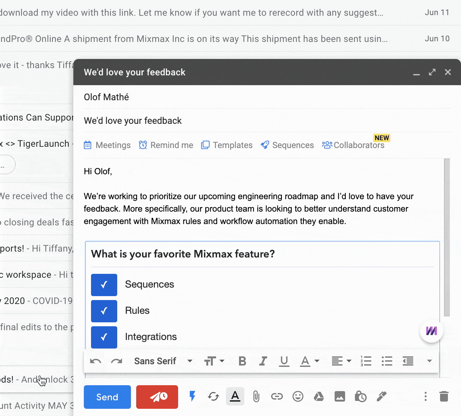Insert a hyperlink

[x=277, y=397]
